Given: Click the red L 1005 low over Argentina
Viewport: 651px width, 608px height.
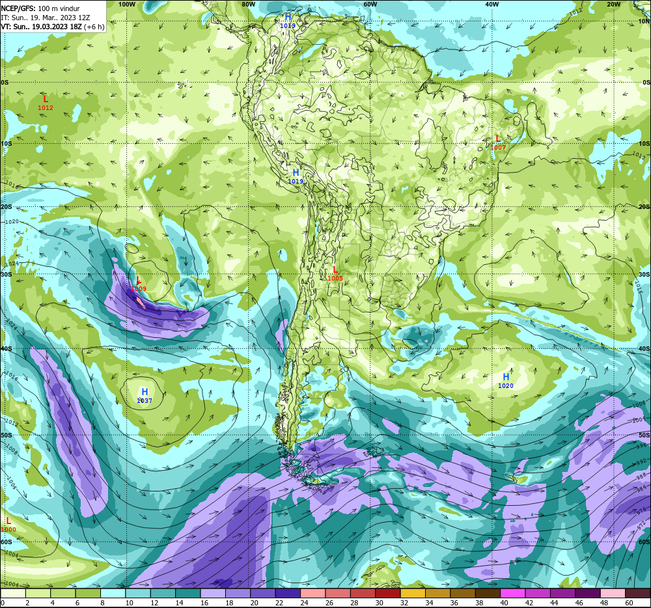Looking at the screenshot, I should 335,273.
